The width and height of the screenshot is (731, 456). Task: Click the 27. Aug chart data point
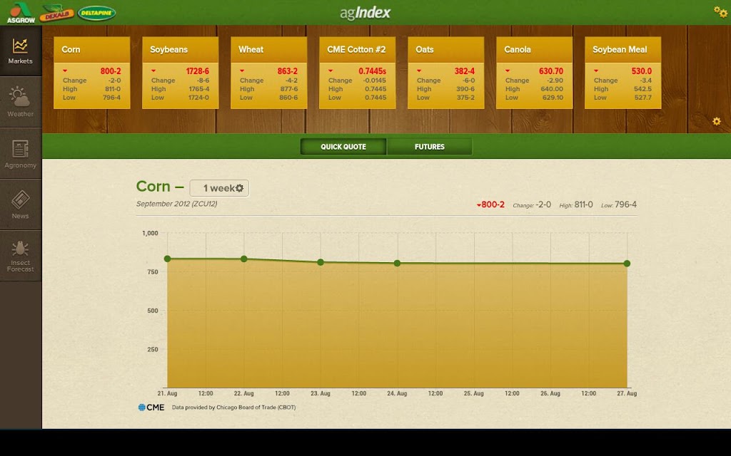point(627,264)
